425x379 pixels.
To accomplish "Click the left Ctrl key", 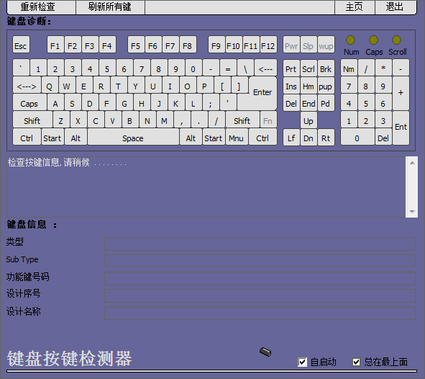I will pos(27,137).
